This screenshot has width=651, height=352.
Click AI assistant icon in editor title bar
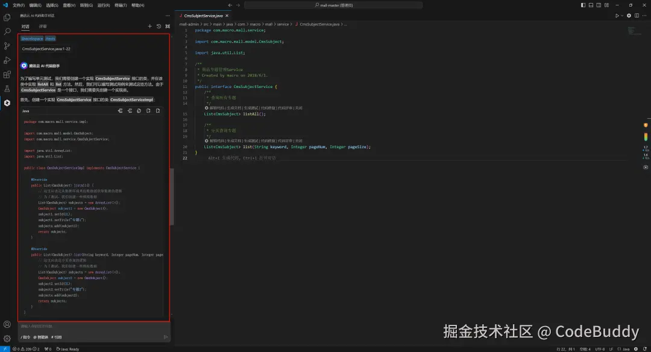[629, 16]
